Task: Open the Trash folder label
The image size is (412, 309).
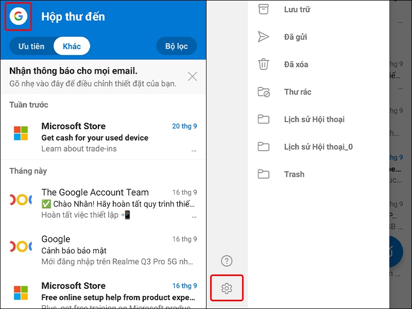Action: (x=294, y=174)
